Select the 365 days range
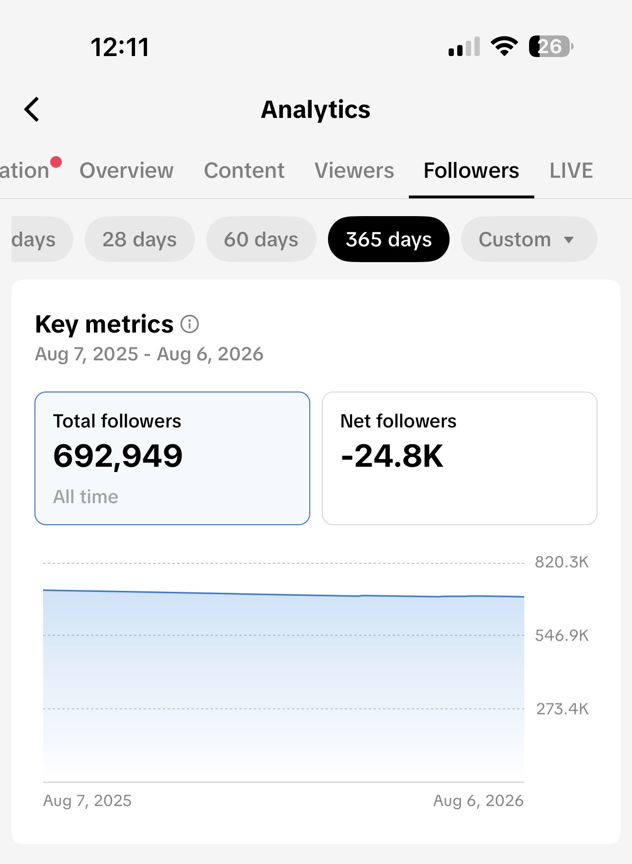Screen dimensions: 632x864 point(389,239)
